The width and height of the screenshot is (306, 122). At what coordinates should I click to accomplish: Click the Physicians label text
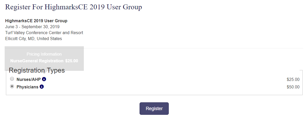click(27, 87)
